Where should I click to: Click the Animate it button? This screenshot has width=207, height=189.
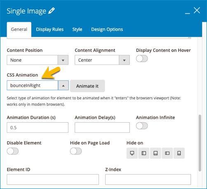87,86
